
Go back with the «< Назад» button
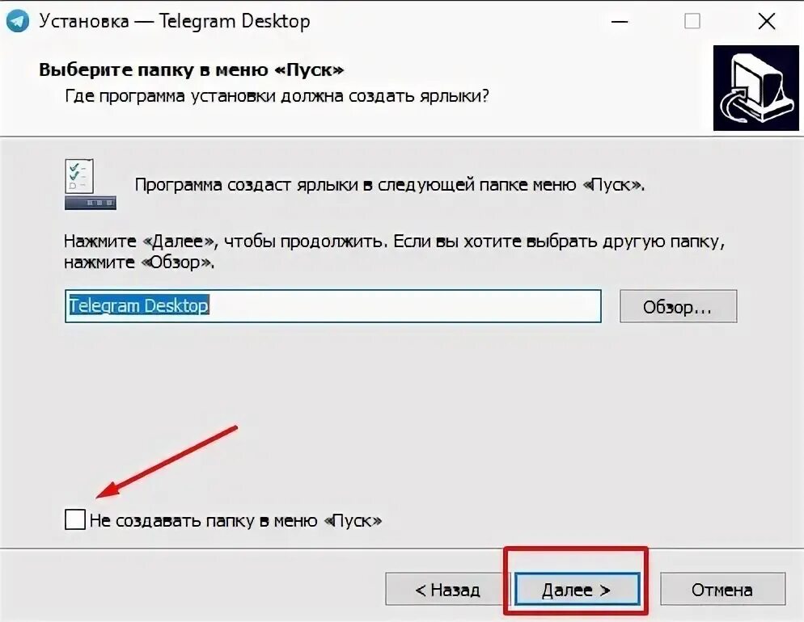[x=447, y=590]
